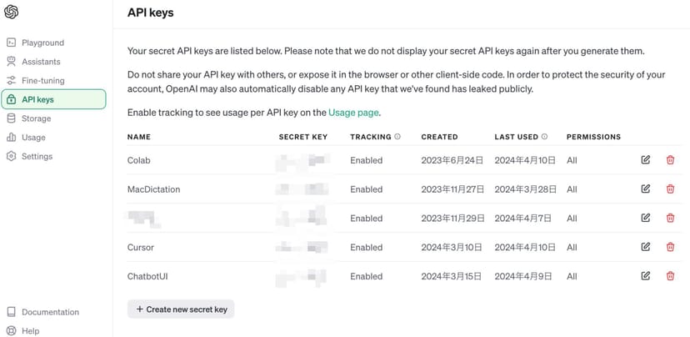Screen dimensions: 690x337
Task: Open Documentation in the sidebar
Action: (x=50, y=312)
